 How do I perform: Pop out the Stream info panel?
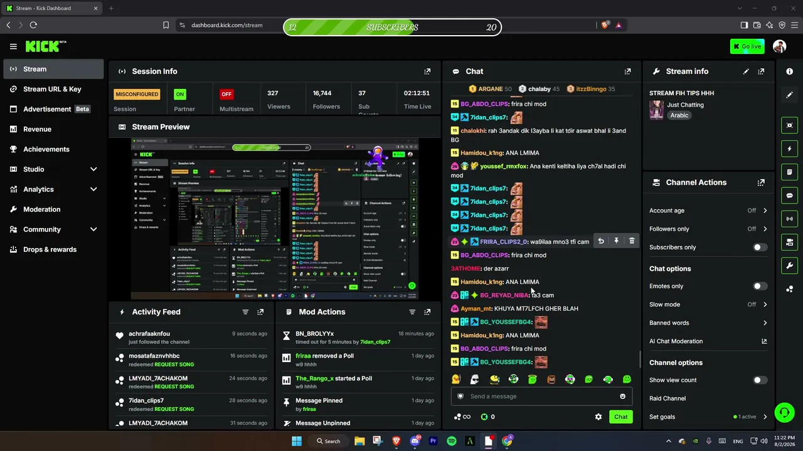pyautogui.click(x=761, y=71)
